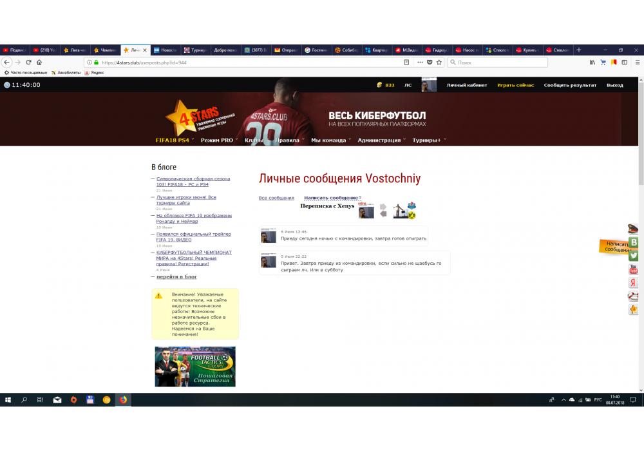This screenshot has height=451, width=644.
Task: Expand the Мы команда menu
Action: tap(330, 140)
